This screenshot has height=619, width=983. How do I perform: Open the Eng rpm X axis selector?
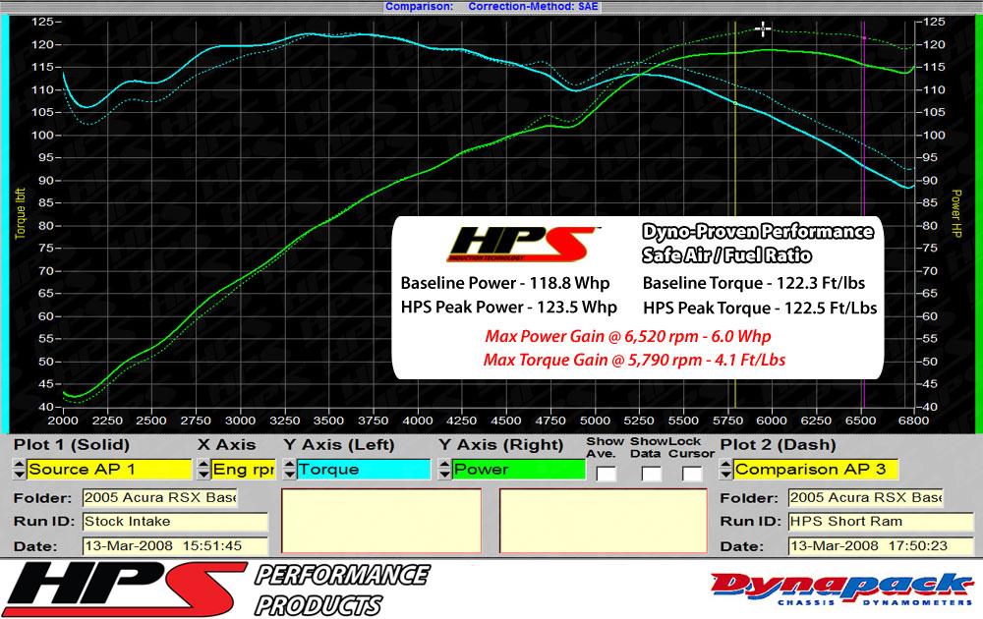(x=243, y=470)
